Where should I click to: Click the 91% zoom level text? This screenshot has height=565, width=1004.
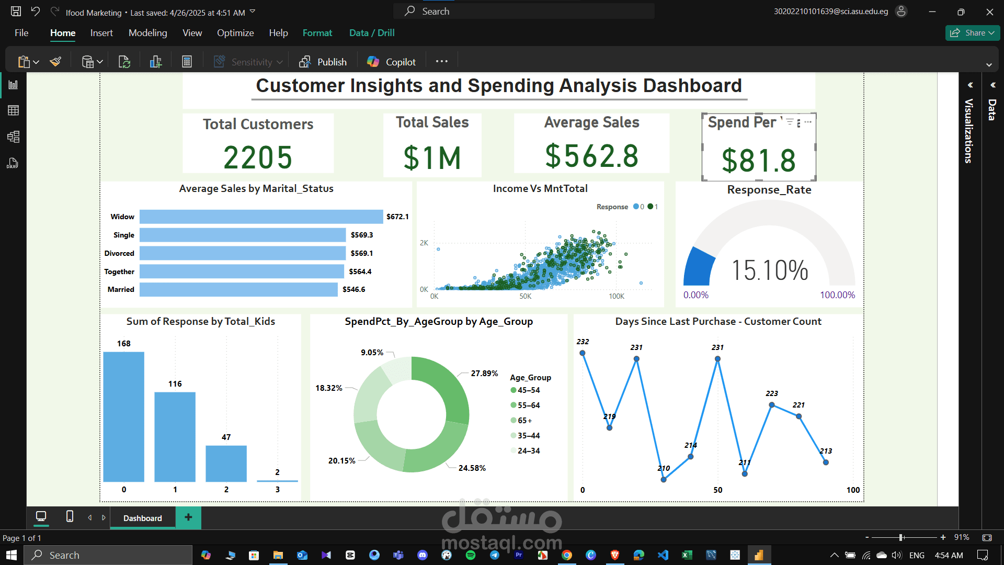(962, 537)
